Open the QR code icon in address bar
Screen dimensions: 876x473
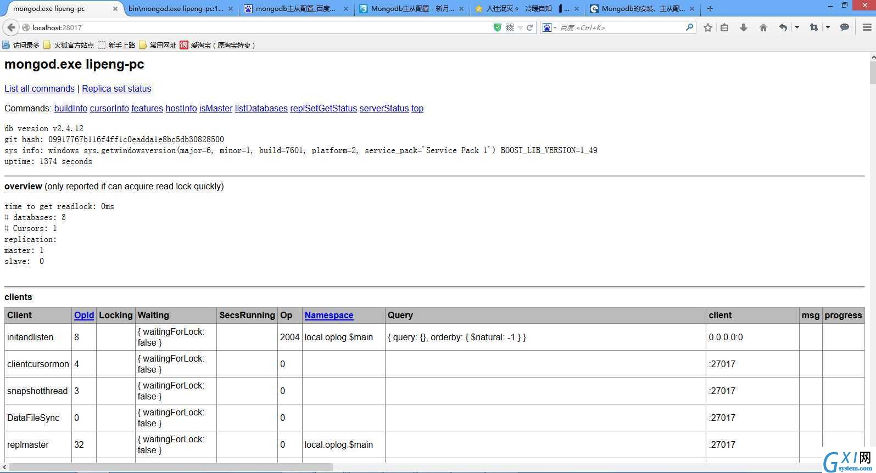510,27
